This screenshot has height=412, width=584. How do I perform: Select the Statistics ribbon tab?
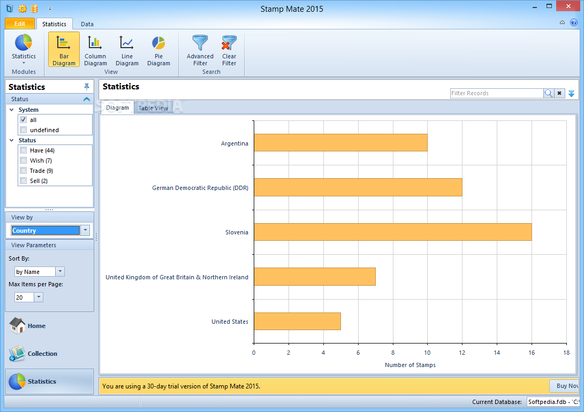55,24
